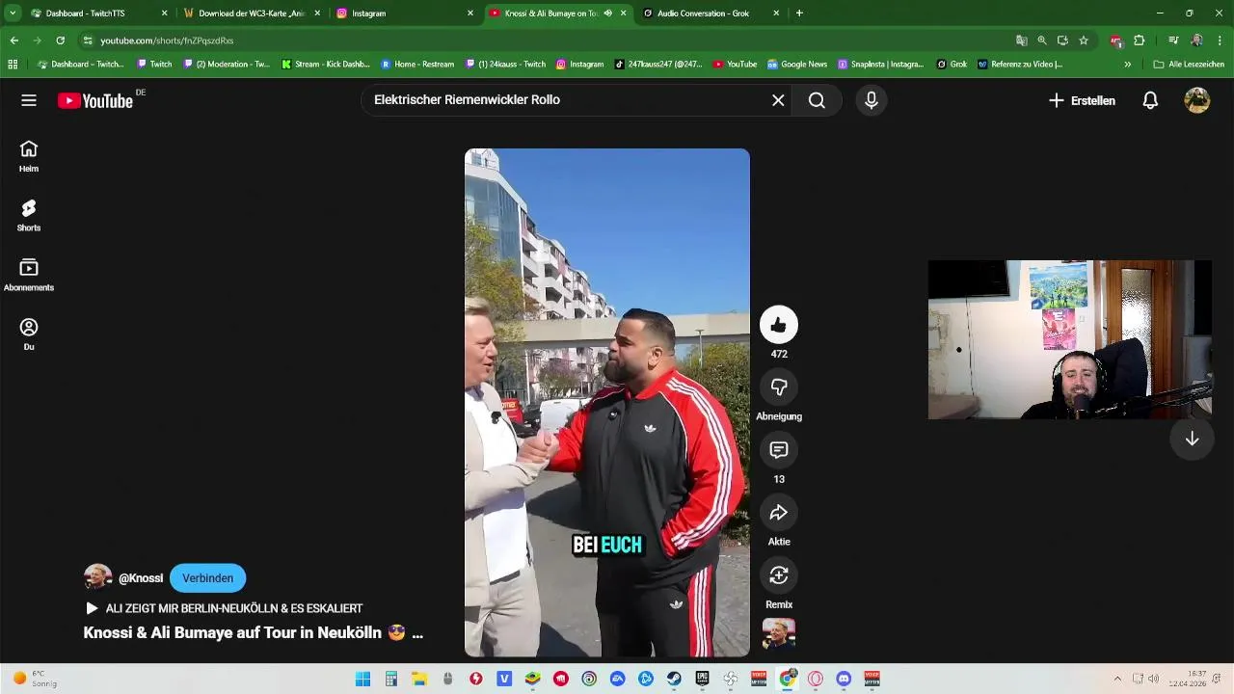Start voice search with the microphone

tap(872, 100)
